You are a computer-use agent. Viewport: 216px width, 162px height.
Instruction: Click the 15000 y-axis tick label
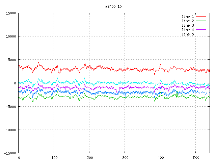tap(11, 13)
